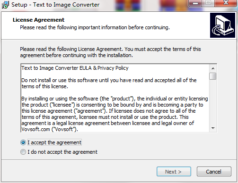This screenshot has width=238, height=183.
Task: Click the Setup - Text to Image Converter title
Action: 55,5
